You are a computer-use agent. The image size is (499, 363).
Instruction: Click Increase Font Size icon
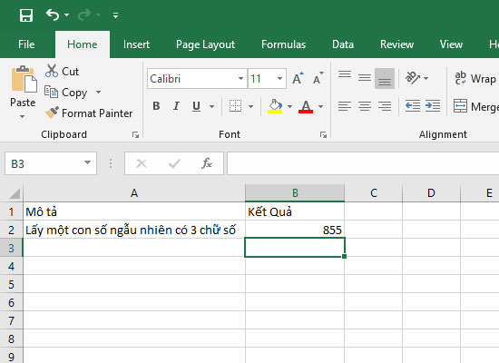point(298,78)
